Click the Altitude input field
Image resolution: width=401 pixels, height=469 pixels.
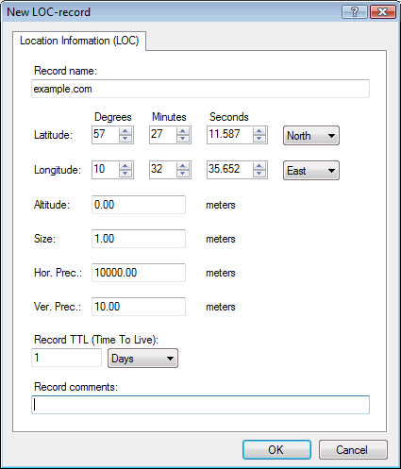tap(139, 205)
